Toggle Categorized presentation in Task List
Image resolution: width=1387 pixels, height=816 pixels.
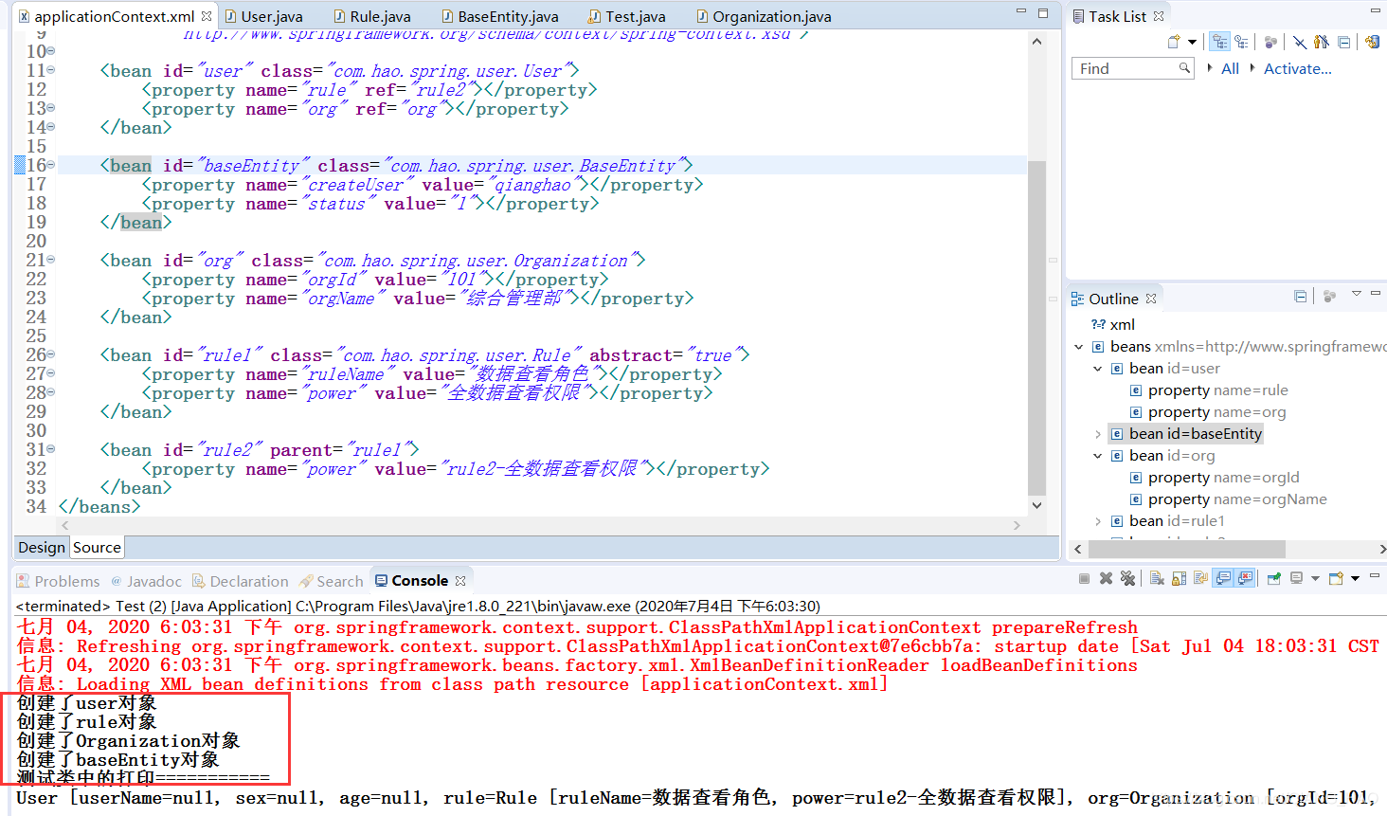[1220, 42]
